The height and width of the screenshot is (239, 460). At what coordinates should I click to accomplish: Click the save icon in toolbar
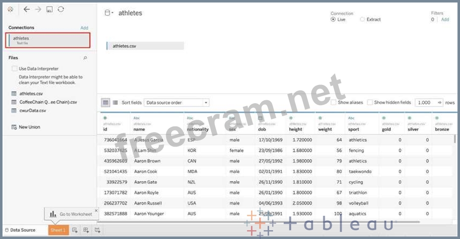(49, 9)
